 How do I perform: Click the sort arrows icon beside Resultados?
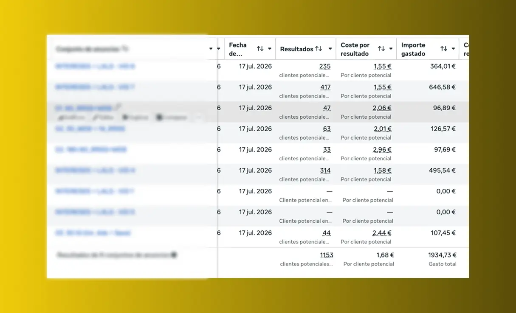coord(319,49)
